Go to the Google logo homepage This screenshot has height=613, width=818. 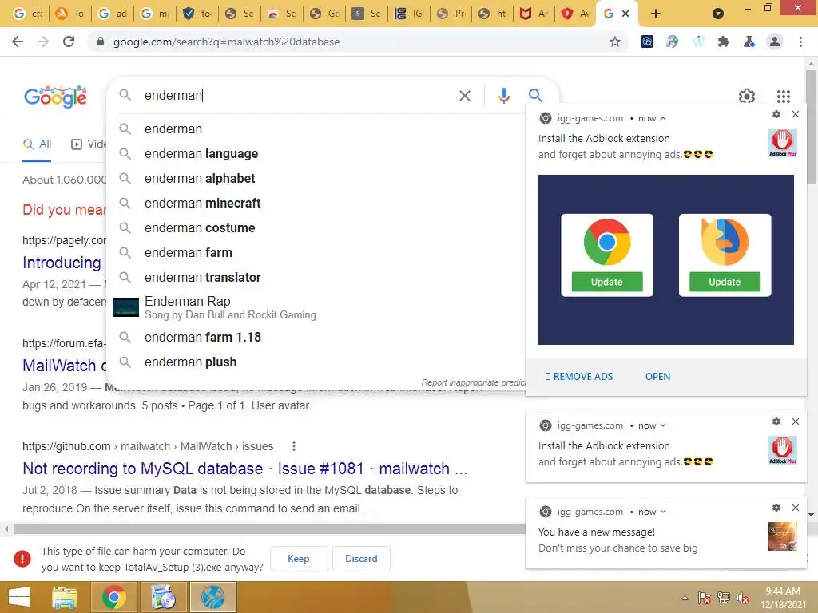pyautogui.click(x=55, y=97)
